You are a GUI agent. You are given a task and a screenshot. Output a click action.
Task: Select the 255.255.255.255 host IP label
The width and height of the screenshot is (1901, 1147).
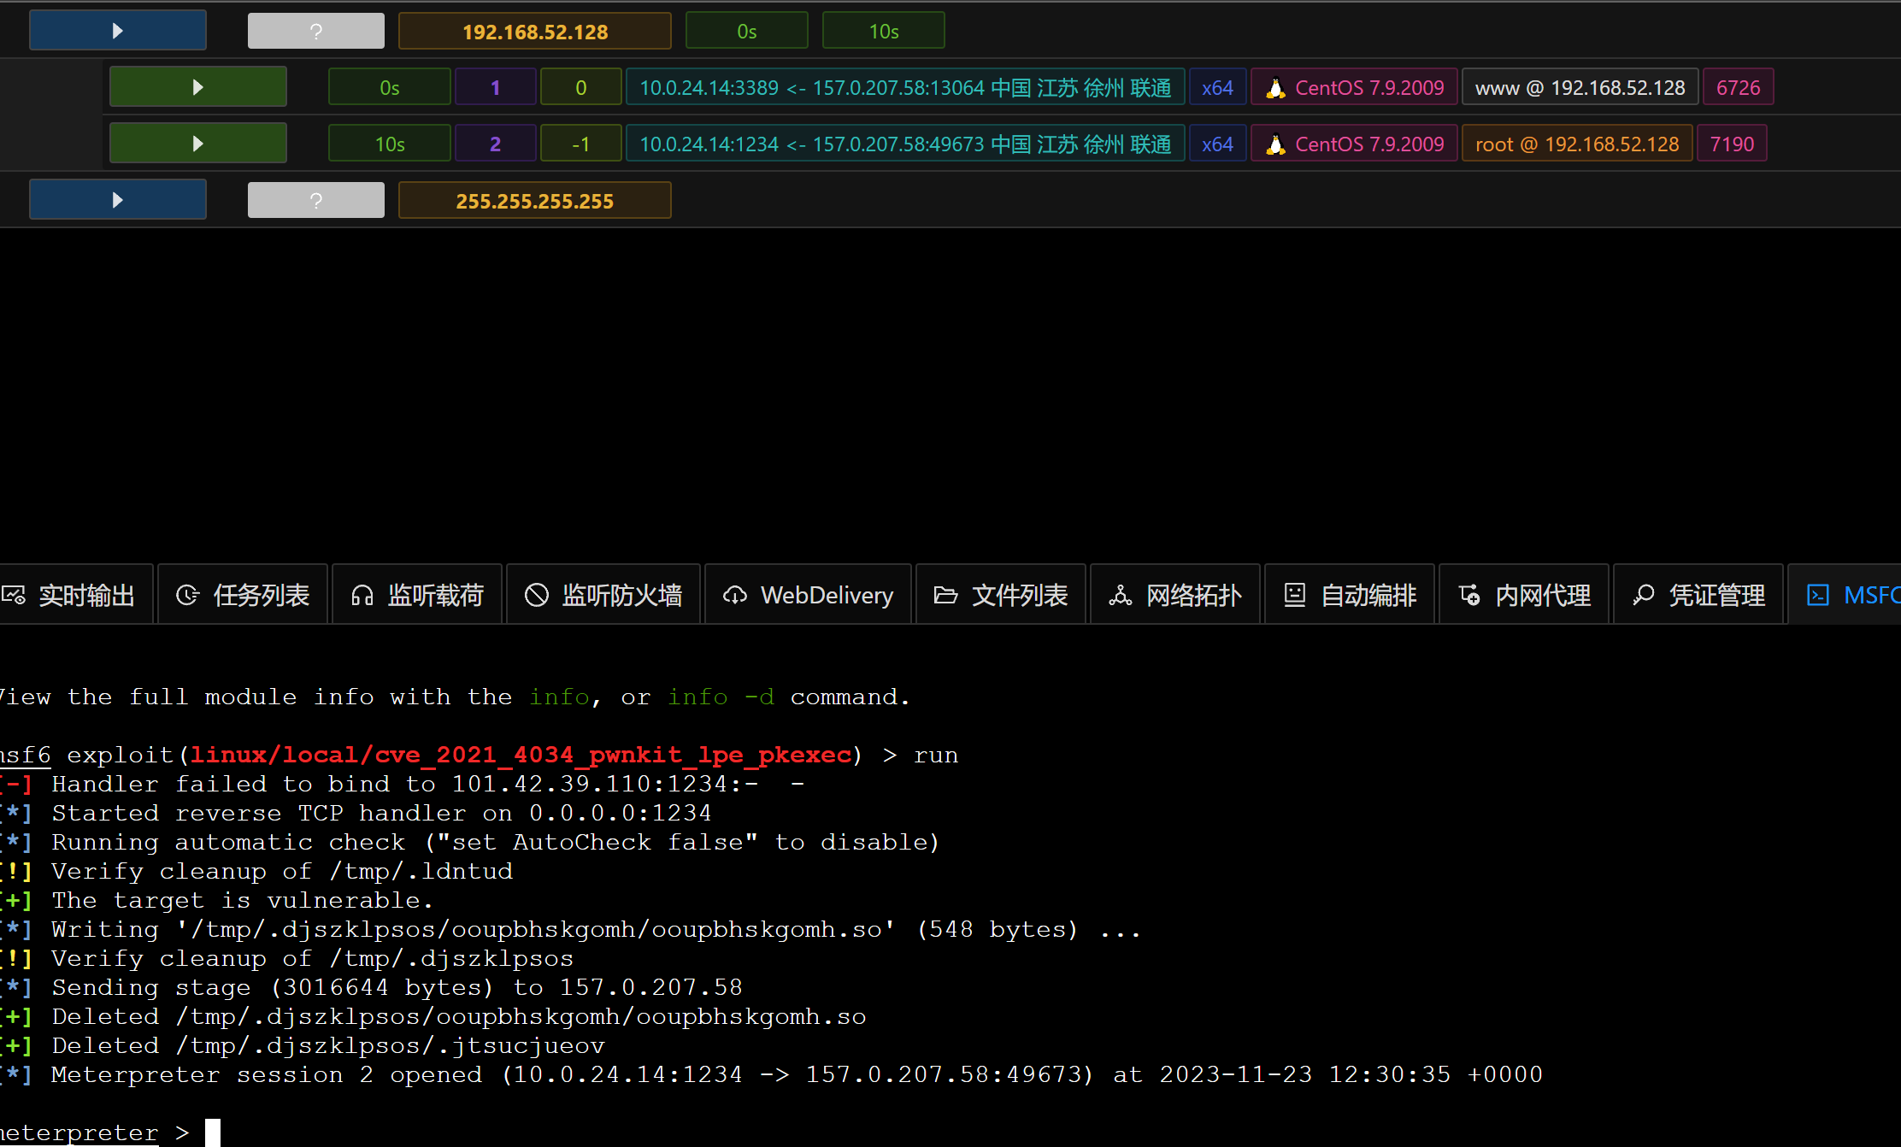535,201
